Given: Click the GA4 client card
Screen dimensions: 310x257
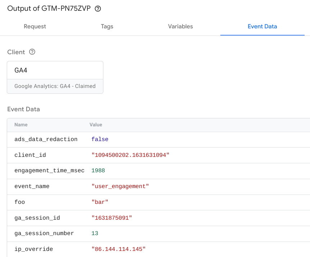Looking at the screenshot, I should pyautogui.click(x=55, y=70).
